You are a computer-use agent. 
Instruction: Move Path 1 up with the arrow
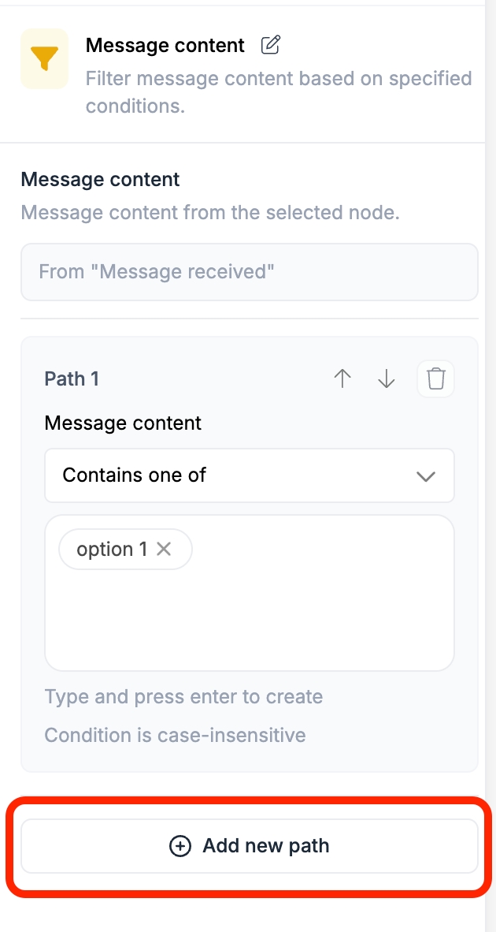(342, 379)
